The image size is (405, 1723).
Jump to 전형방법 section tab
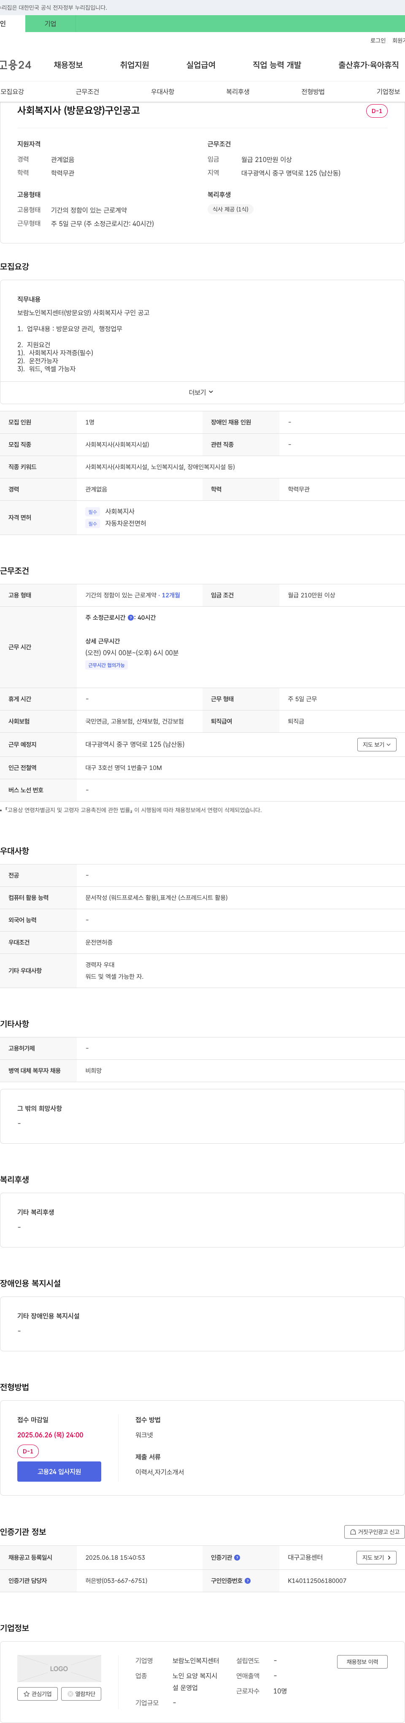click(x=313, y=92)
